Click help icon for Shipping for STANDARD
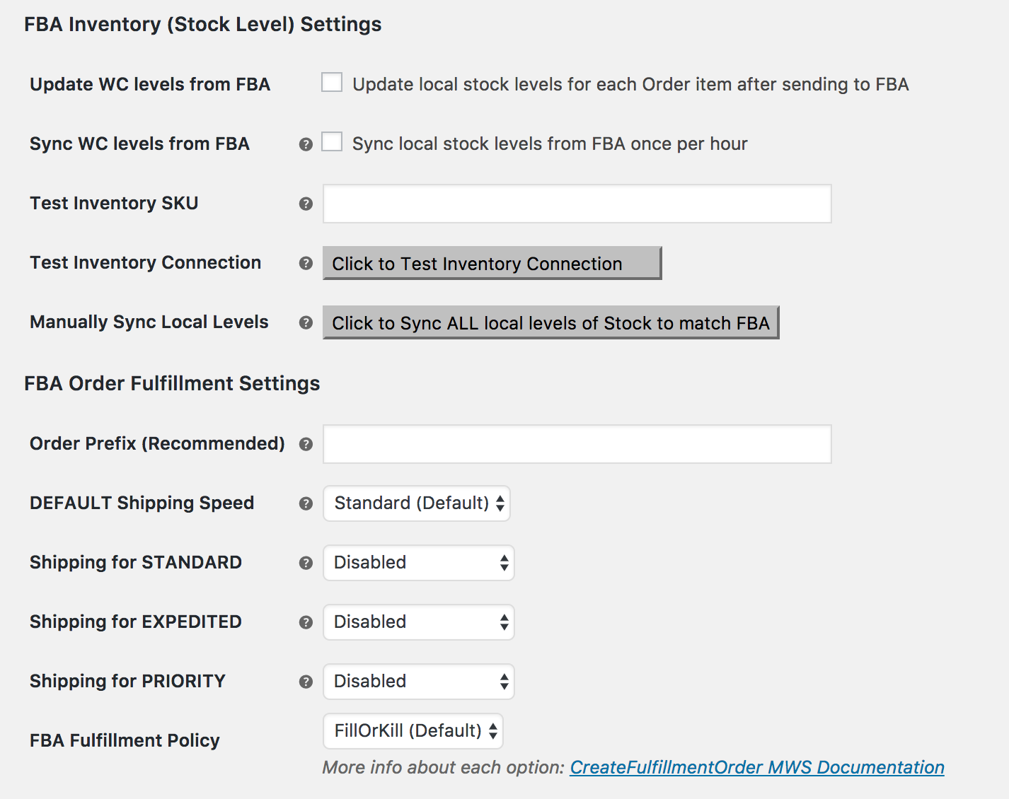The height and width of the screenshot is (799, 1009). click(306, 563)
